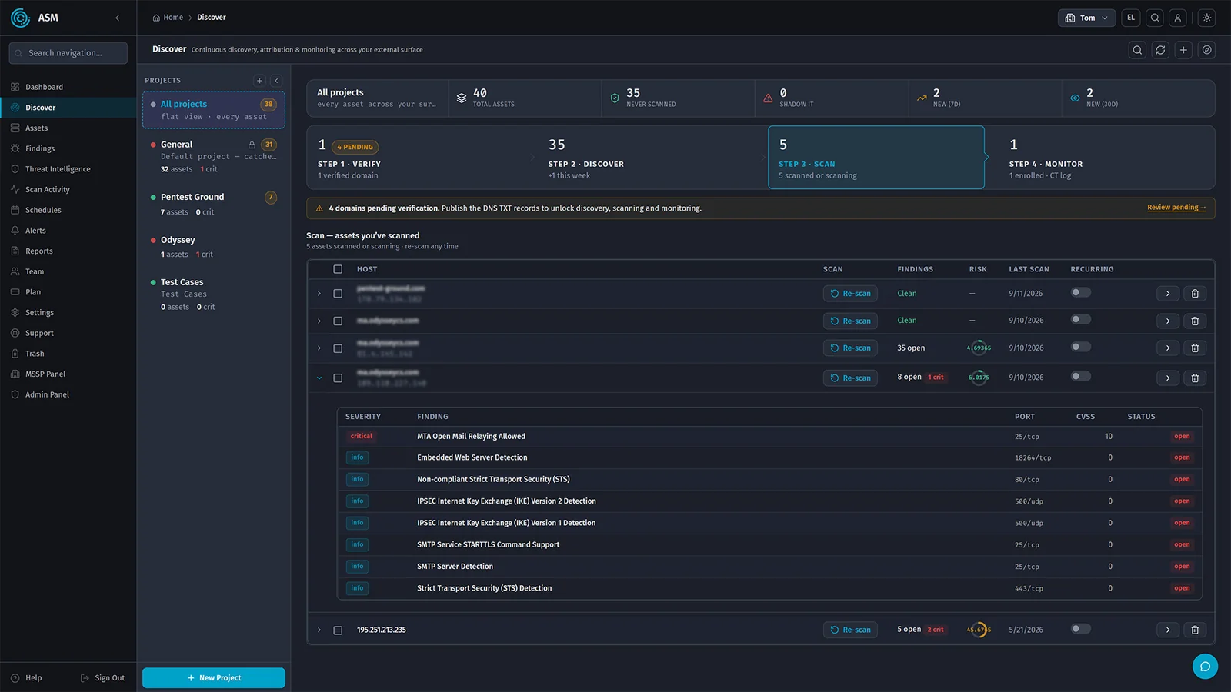Open the Tom organization dropdown
The height and width of the screenshot is (692, 1231).
pyautogui.click(x=1086, y=18)
